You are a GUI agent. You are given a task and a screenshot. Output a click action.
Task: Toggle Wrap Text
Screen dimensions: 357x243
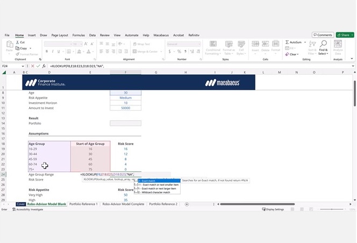pyautogui.click(x=141, y=44)
